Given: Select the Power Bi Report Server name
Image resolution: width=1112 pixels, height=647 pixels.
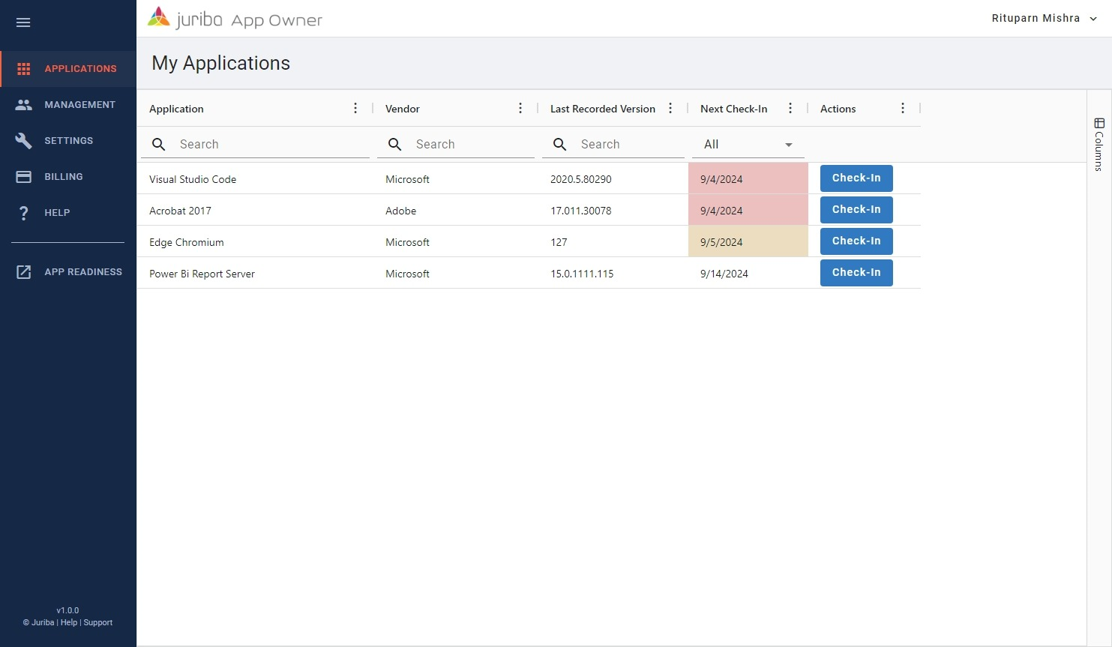Looking at the screenshot, I should click(202, 274).
